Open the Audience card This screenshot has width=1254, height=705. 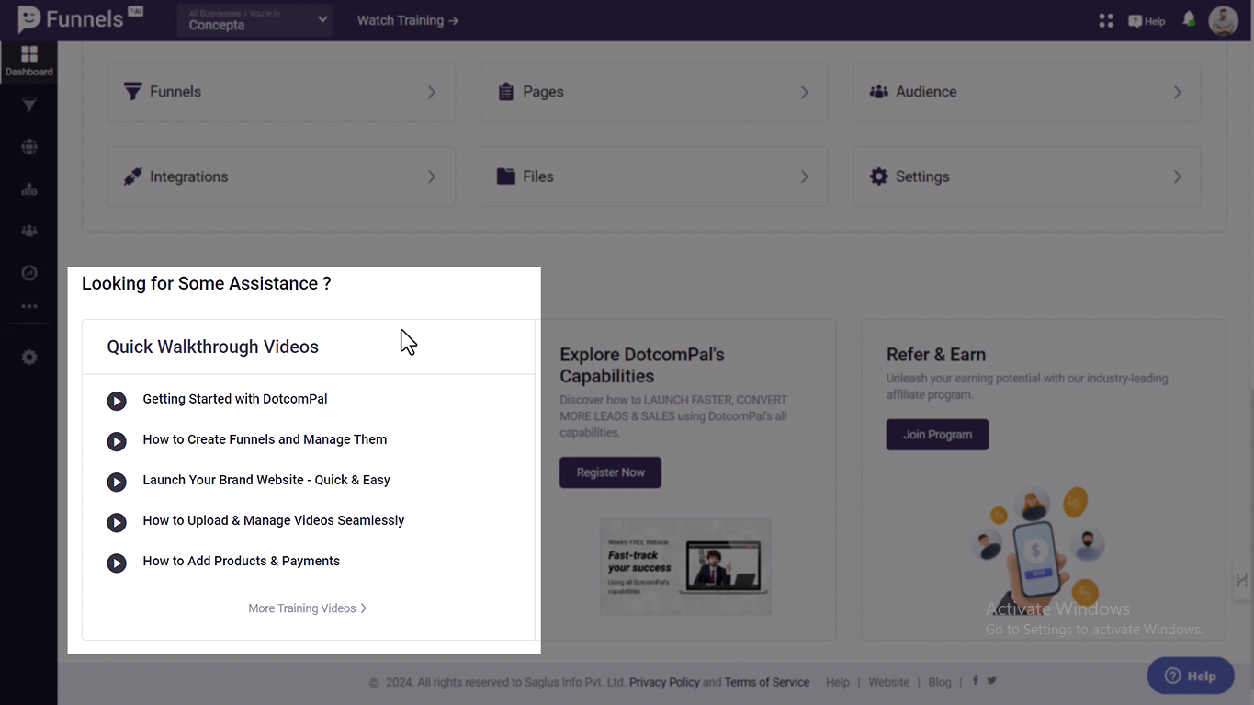pyautogui.click(x=1027, y=92)
